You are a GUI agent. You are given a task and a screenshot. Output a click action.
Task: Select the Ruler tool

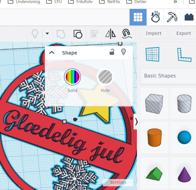click(x=184, y=54)
